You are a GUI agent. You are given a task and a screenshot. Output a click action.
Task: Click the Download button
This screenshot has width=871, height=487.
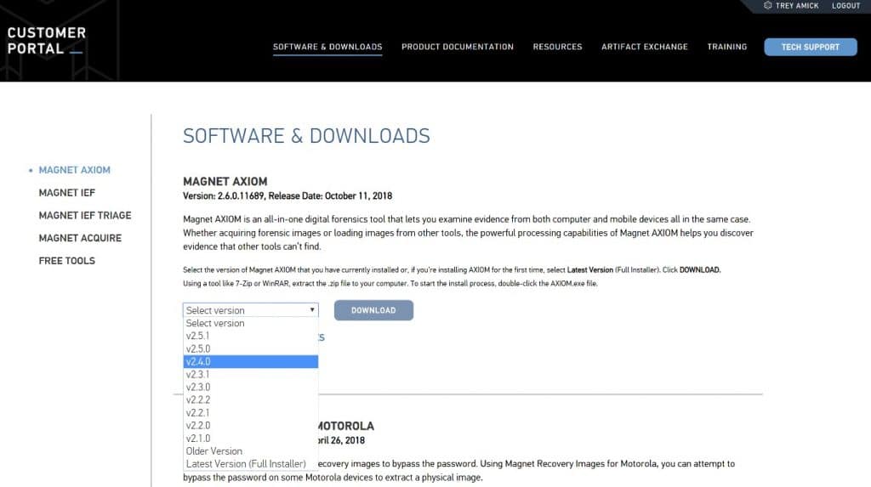pyautogui.click(x=373, y=310)
